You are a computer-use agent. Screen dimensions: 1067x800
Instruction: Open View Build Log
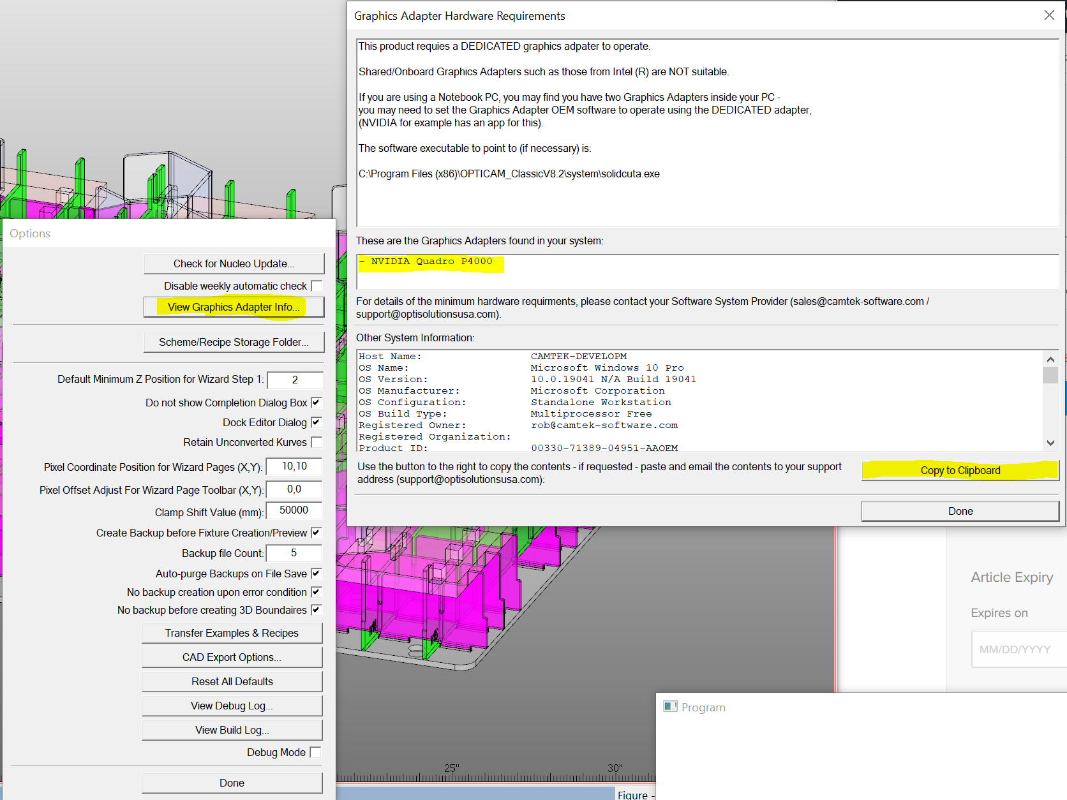point(232,730)
